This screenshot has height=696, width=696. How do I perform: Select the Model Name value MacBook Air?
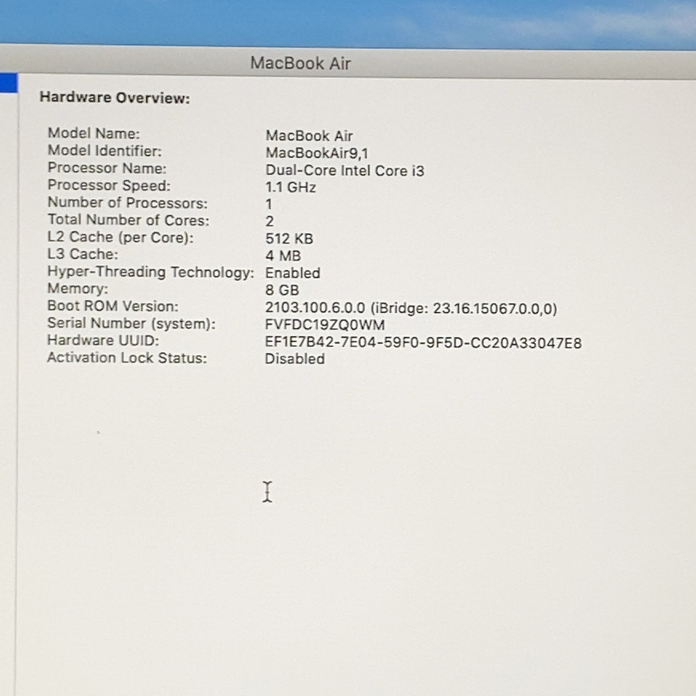(x=309, y=136)
